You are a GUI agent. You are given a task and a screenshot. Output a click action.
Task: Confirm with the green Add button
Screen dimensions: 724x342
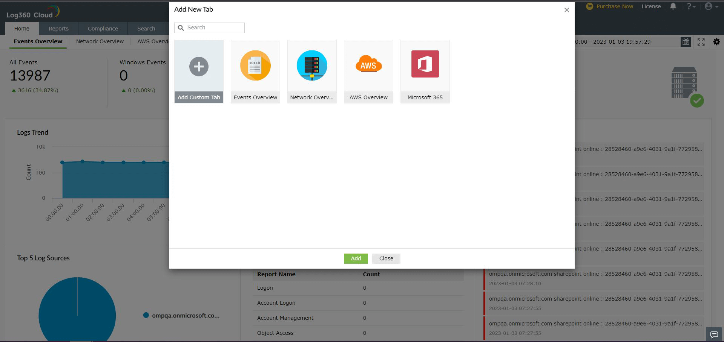pyautogui.click(x=356, y=258)
